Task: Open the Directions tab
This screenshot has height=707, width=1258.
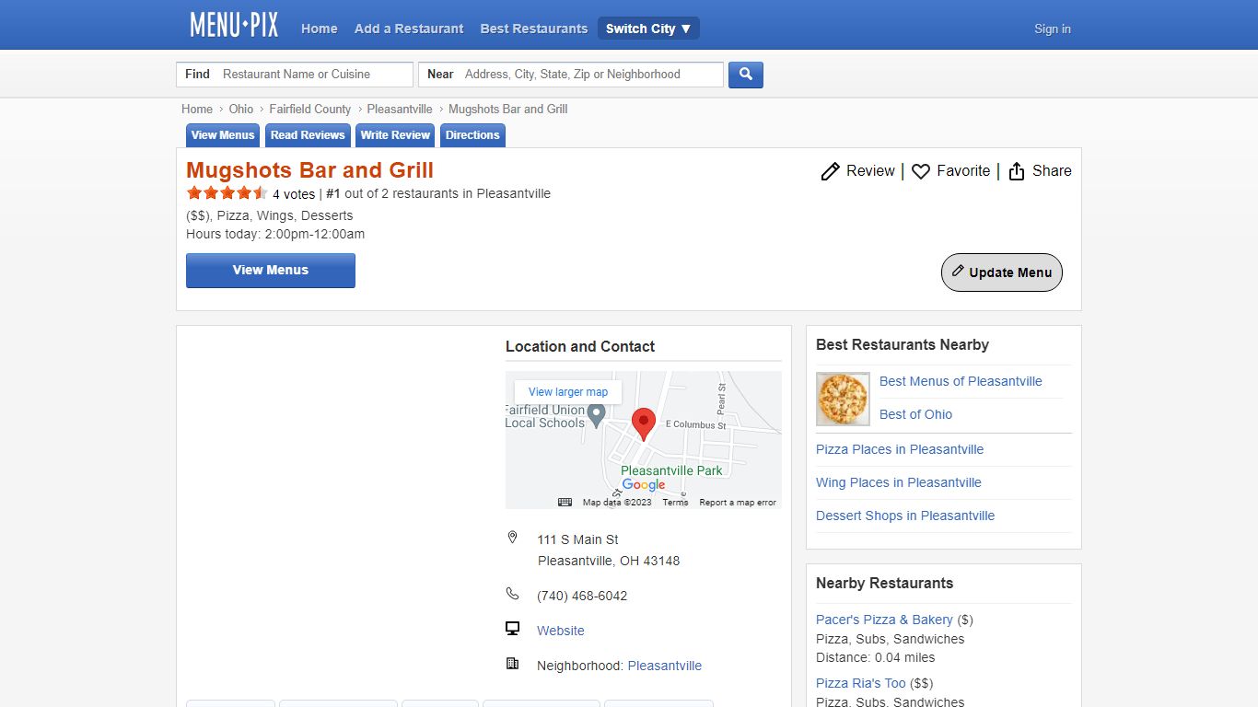Action: [472, 135]
